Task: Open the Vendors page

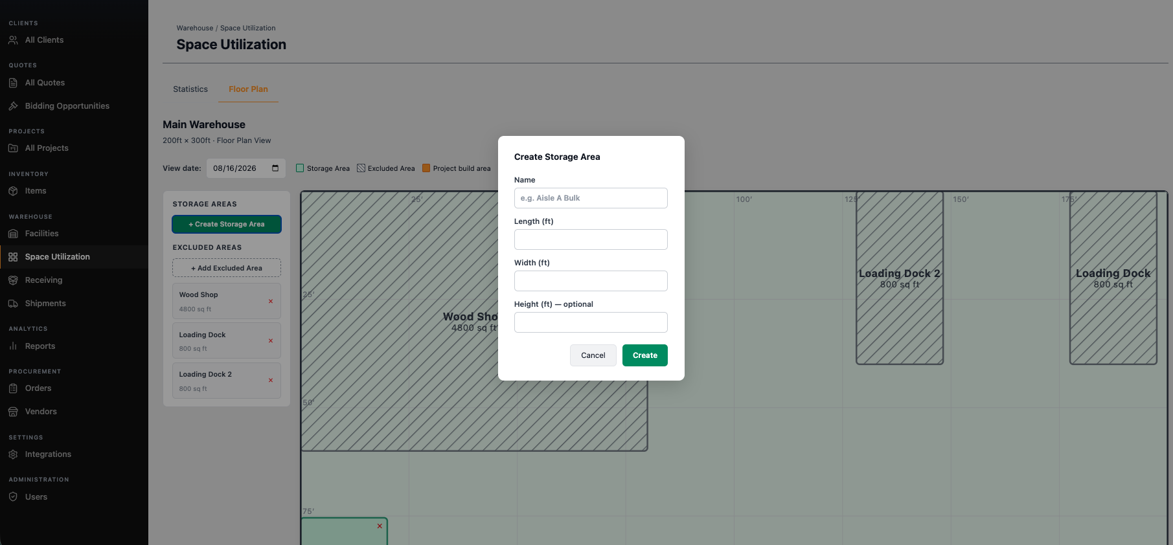Action: [x=41, y=412]
